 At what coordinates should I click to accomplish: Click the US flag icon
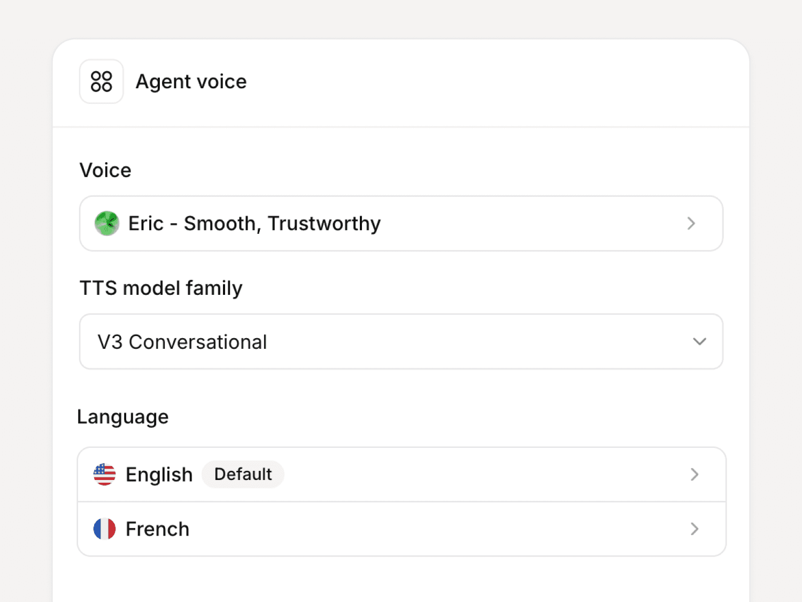coord(104,475)
